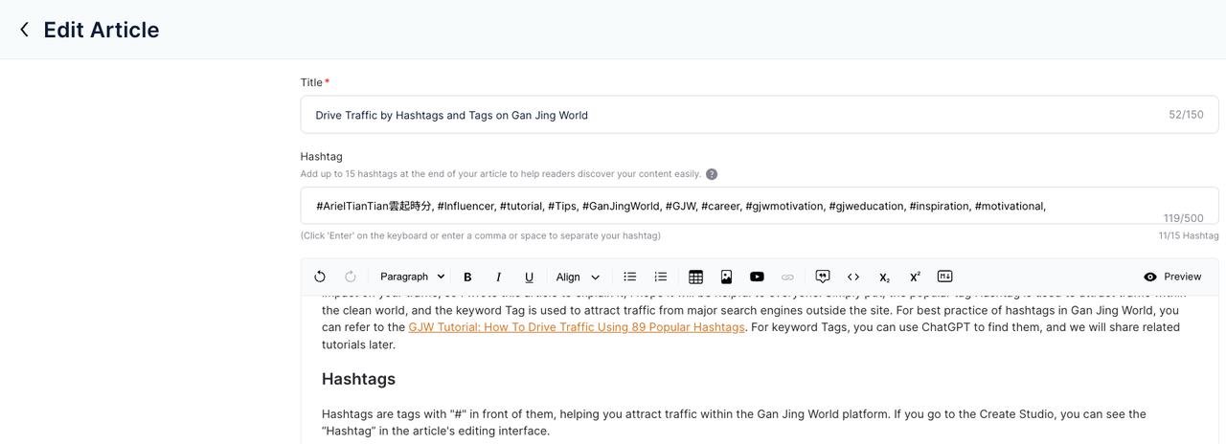Go back using the arrow beside Edit Article

click(x=24, y=30)
